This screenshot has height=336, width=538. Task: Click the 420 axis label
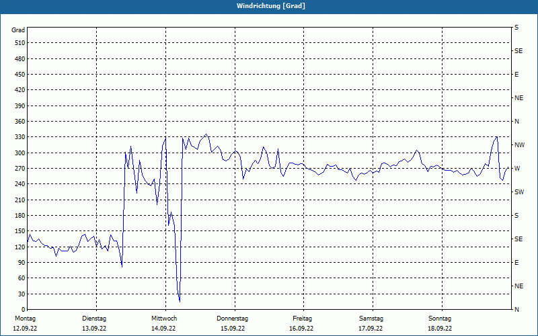tap(20, 90)
